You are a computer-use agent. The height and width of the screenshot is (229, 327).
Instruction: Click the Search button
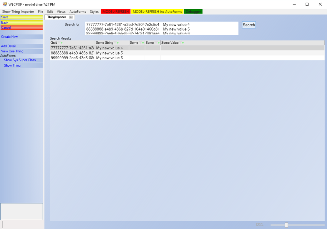pos(249,25)
